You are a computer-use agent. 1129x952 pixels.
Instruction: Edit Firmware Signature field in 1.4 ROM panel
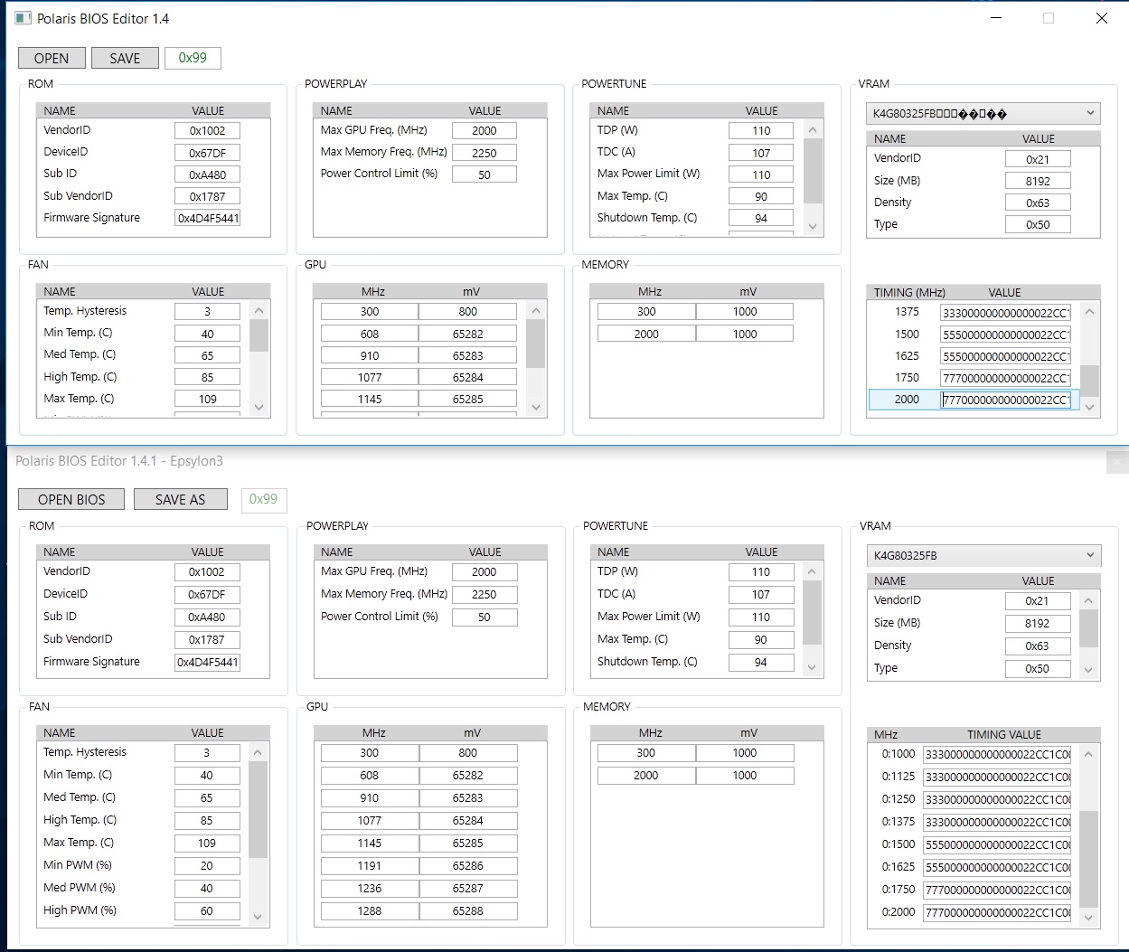[x=207, y=218]
